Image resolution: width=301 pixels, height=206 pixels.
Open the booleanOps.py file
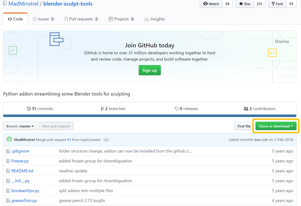(x=25, y=191)
